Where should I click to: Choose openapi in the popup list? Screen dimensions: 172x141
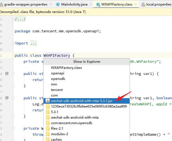pyautogui.click(x=86, y=73)
